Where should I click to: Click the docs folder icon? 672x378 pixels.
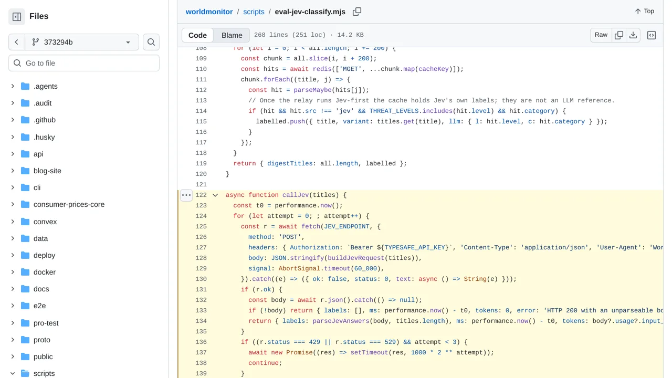click(x=25, y=289)
